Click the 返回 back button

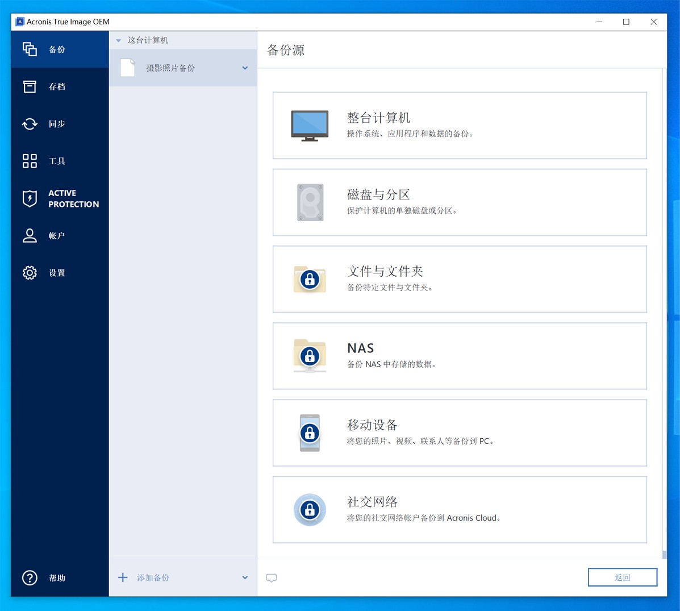(x=622, y=577)
